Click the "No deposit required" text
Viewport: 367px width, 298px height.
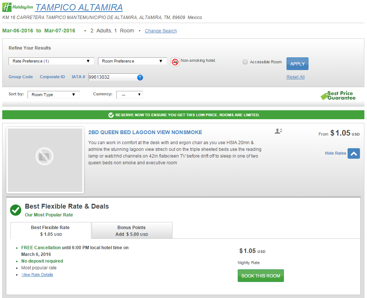[x=42, y=261]
